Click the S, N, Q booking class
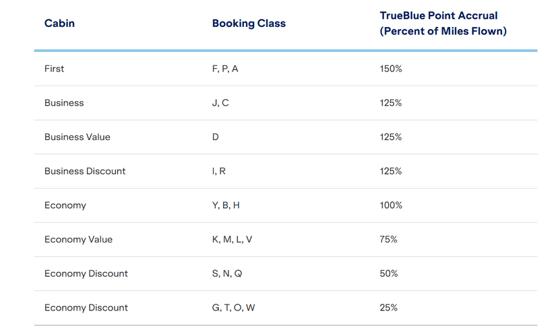Viewport: 556px width, 326px height. (227, 273)
